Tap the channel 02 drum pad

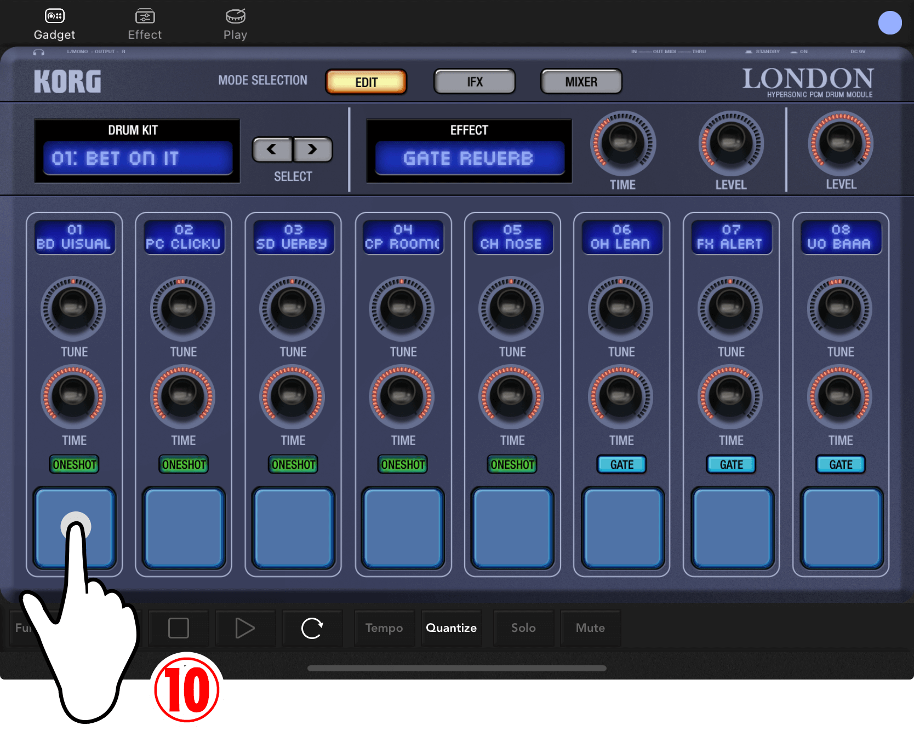point(184,528)
